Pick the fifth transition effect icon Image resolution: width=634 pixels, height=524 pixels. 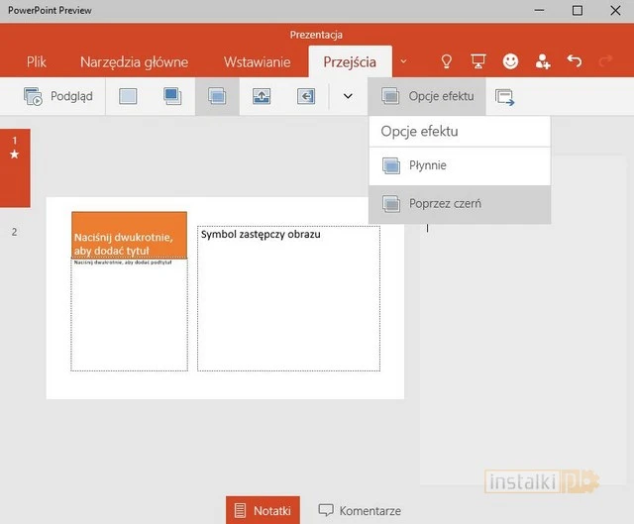[306, 96]
